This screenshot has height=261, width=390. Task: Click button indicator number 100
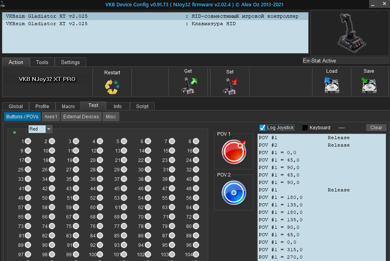click(100, 255)
